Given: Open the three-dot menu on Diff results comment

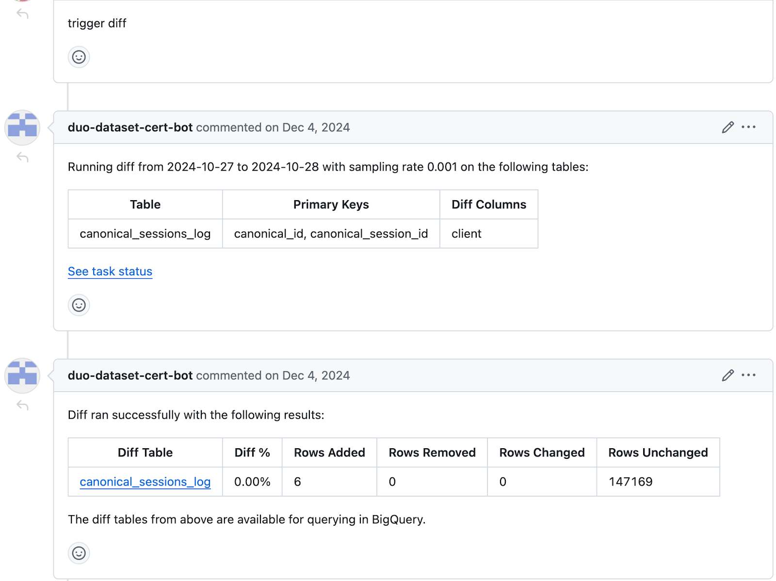Looking at the screenshot, I should (748, 376).
